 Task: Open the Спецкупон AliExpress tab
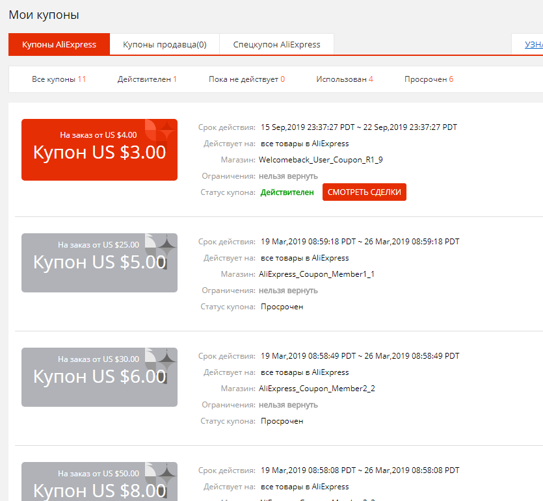coord(276,44)
